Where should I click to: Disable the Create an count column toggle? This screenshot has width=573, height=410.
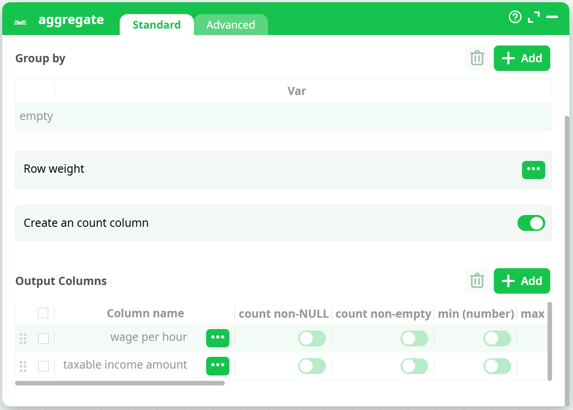pyautogui.click(x=531, y=223)
